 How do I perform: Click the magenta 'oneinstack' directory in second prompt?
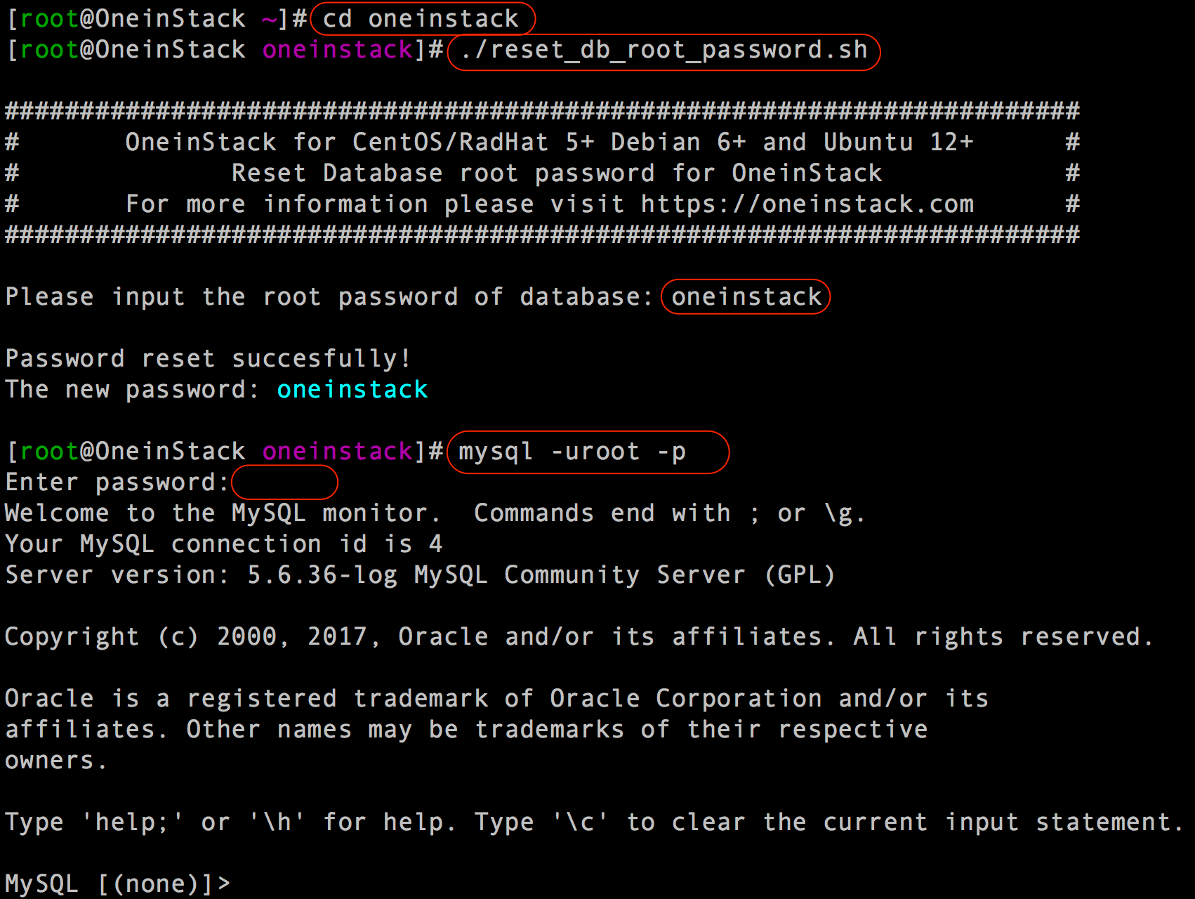[338, 50]
